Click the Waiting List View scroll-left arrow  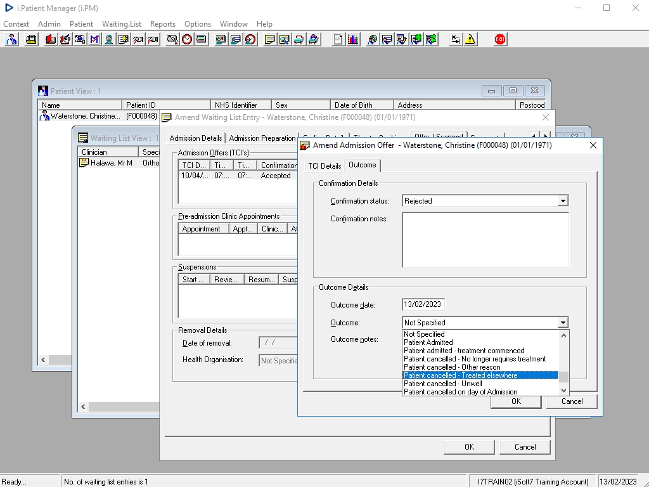tap(83, 406)
